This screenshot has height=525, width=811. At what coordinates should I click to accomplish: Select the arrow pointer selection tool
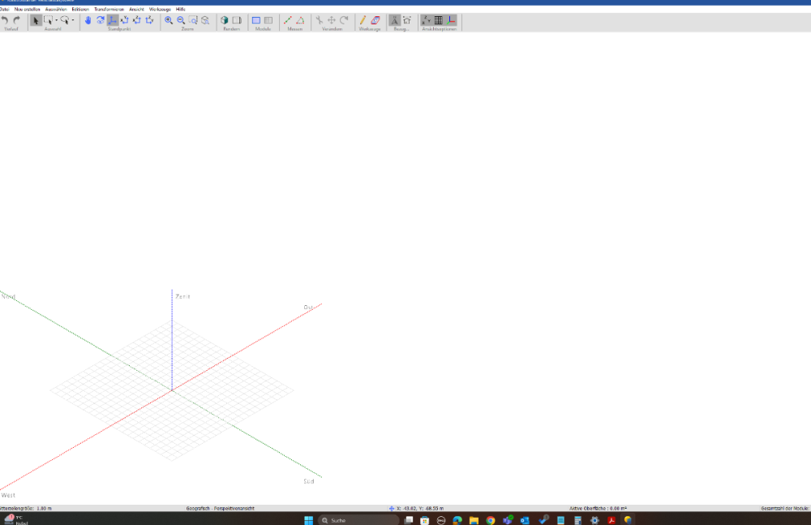click(36, 19)
